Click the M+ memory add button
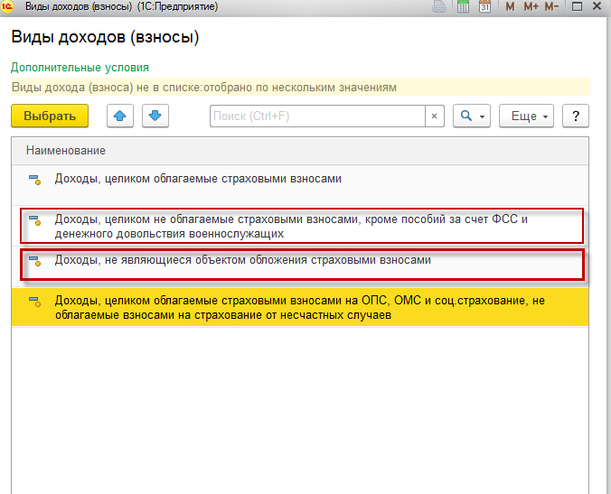The image size is (611, 494). pos(531,6)
